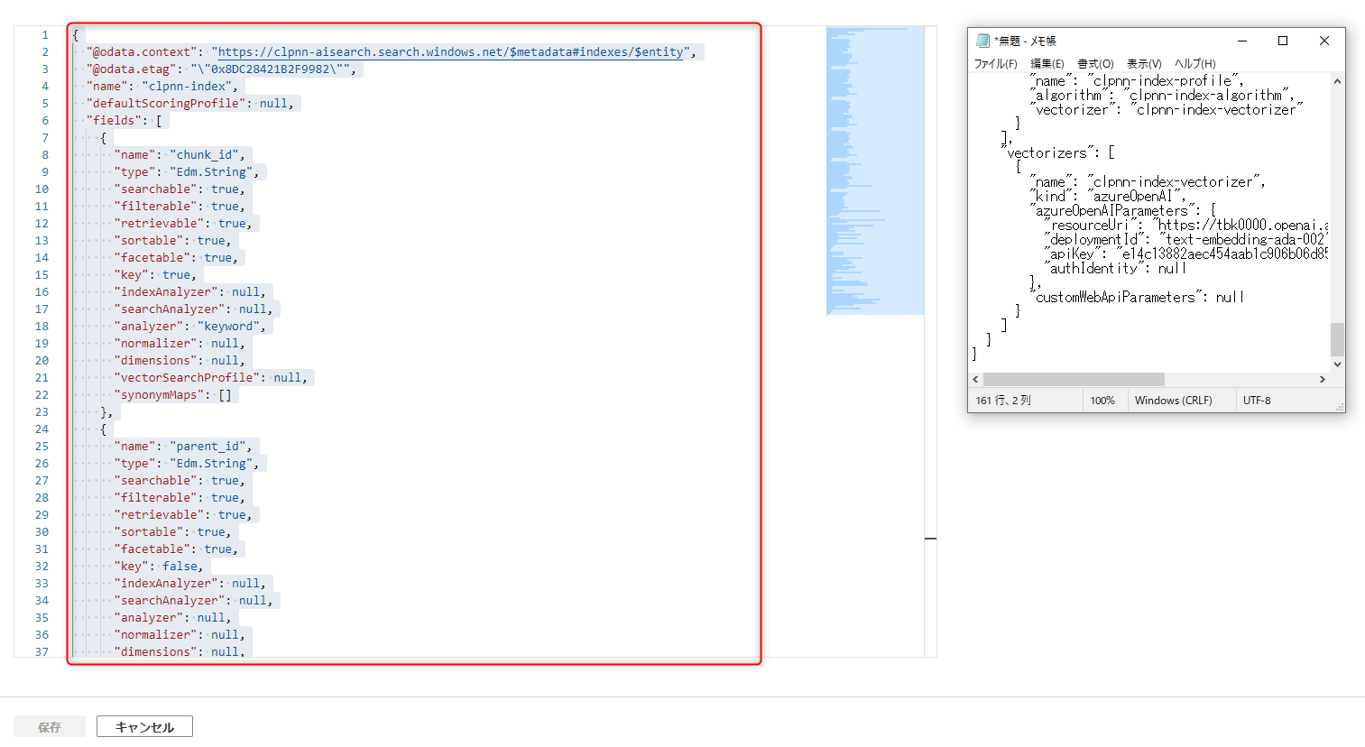Open the ヘルプ(H) menu in Notepad
This screenshot has height=747, width=1365.
[x=1194, y=64]
